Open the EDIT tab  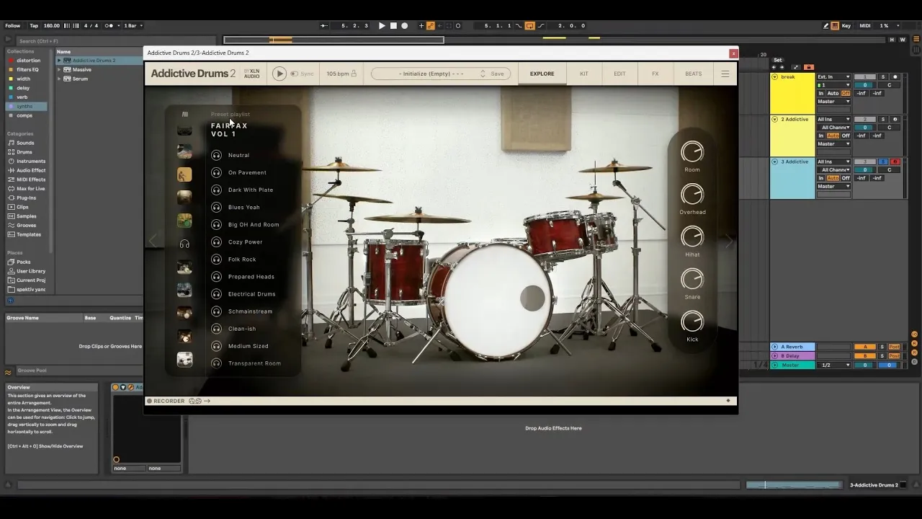(x=619, y=74)
